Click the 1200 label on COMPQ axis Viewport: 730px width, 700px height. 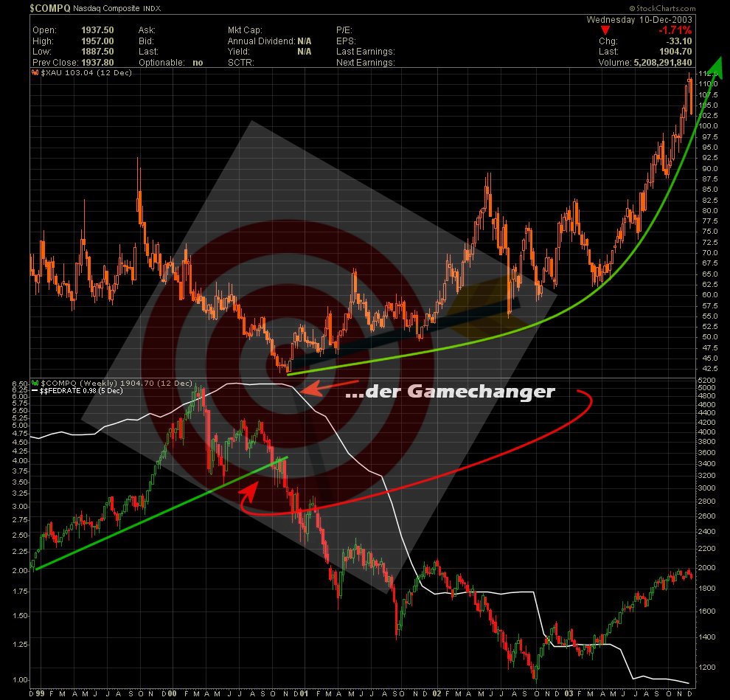click(706, 667)
